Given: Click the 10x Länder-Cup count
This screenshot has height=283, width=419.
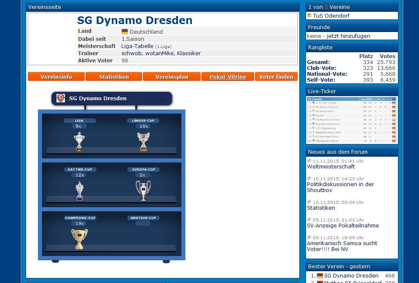Looking at the screenshot, I should (x=143, y=126).
